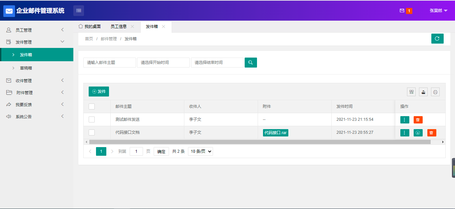Focus the 请输入邮件主题 input field
This screenshot has width=455, height=209.
pos(110,63)
